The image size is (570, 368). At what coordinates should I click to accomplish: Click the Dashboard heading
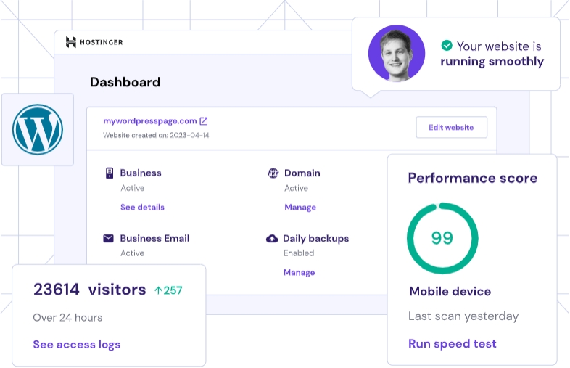[x=125, y=82]
